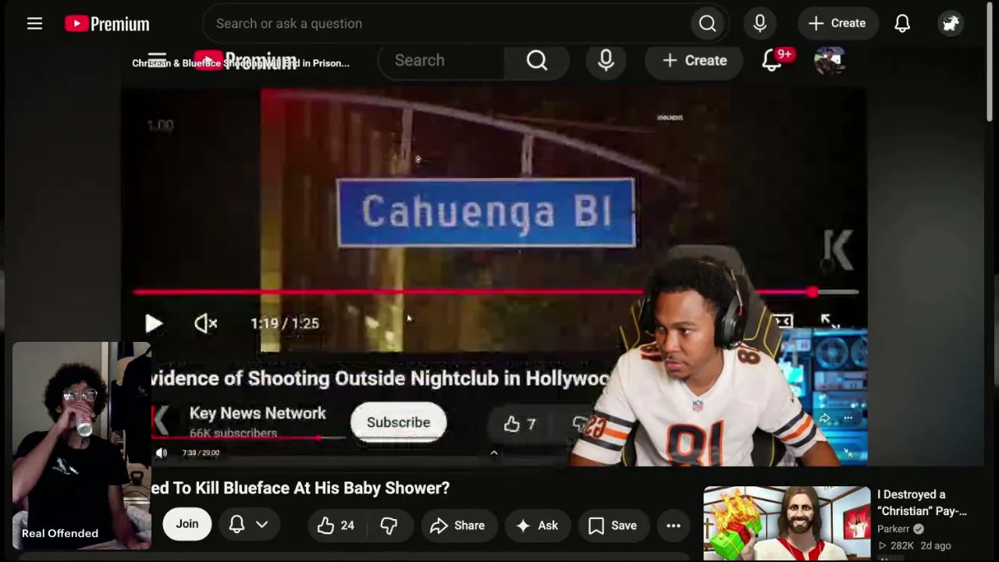
Task: Open the 'I Destroyed a Christian Pay-' thumbnail
Action: [x=787, y=524]
